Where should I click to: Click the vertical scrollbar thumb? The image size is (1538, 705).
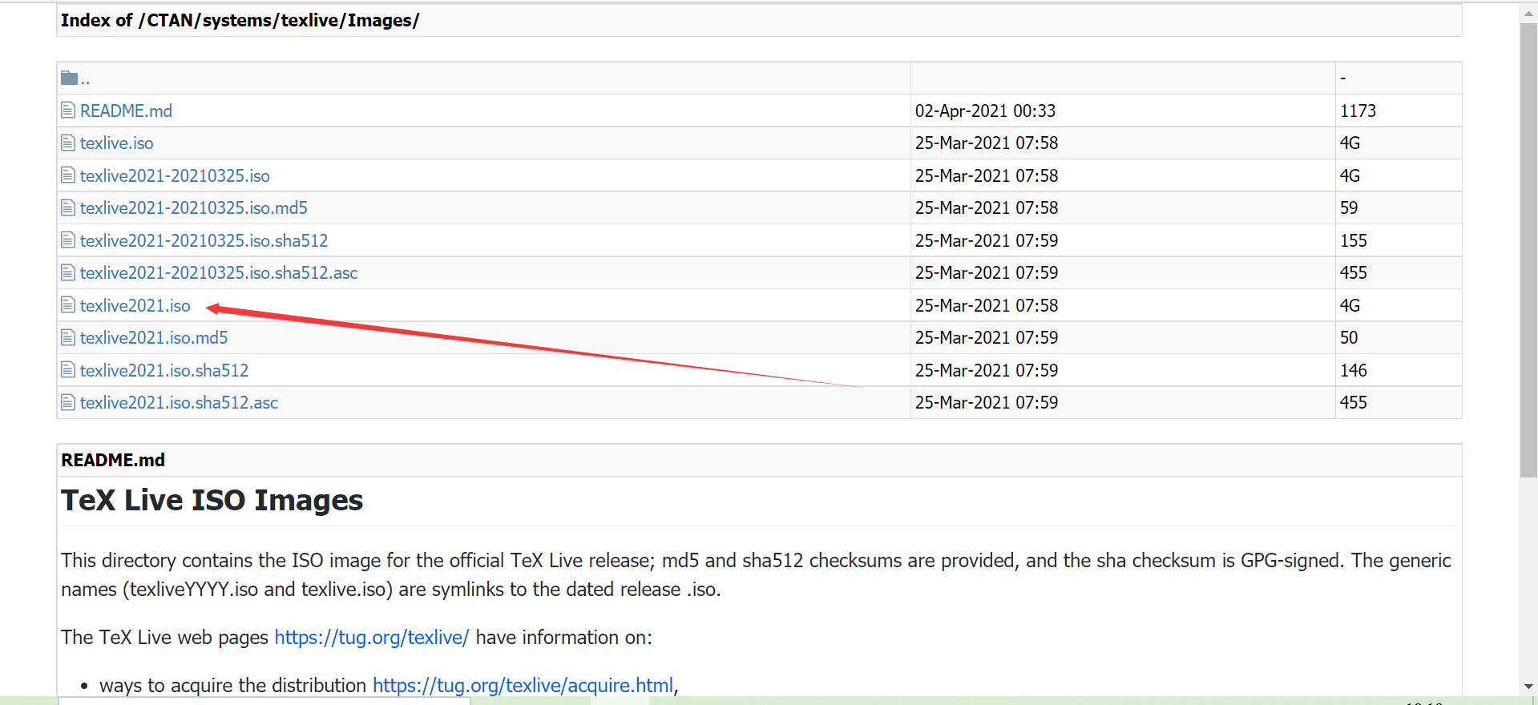1528,250
